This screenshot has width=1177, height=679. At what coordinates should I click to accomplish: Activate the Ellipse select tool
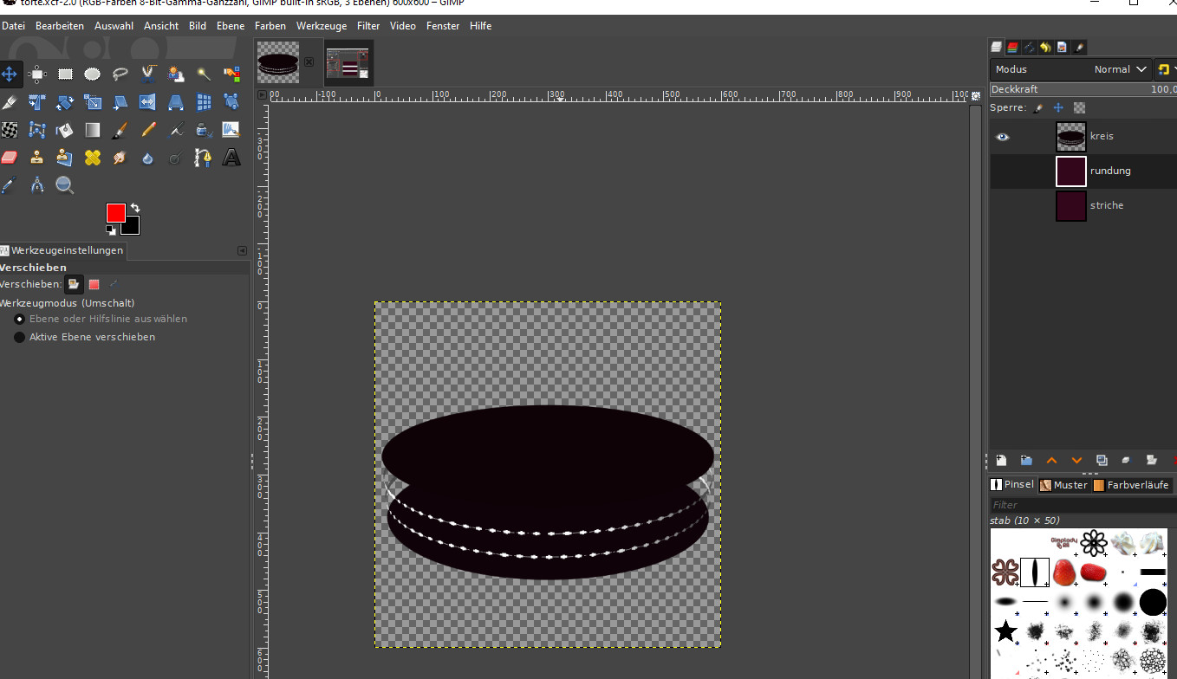click(93, 74)
